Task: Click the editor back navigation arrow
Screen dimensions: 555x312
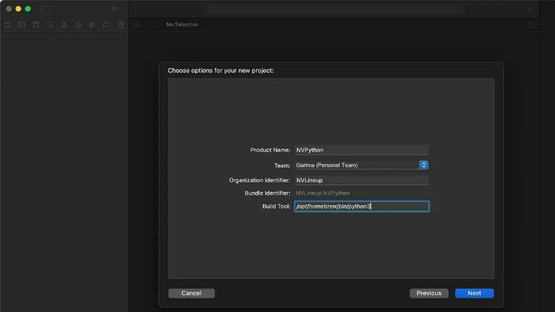Action: [149, 25]
